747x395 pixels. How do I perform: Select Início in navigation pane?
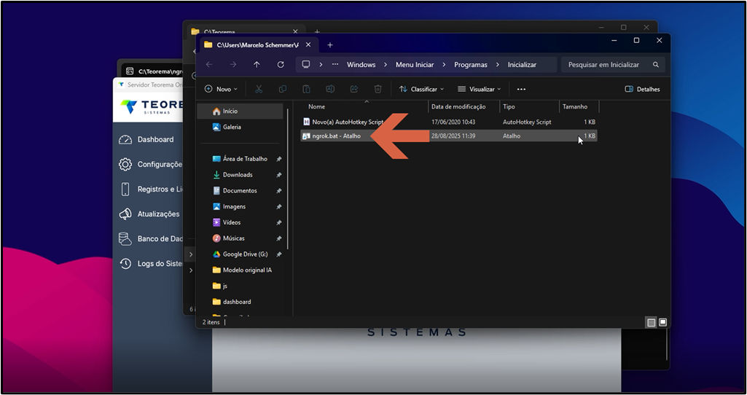coord(240,111)
